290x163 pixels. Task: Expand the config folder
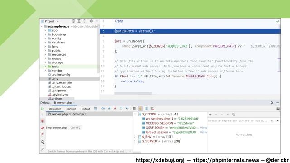tap(45, 38)
